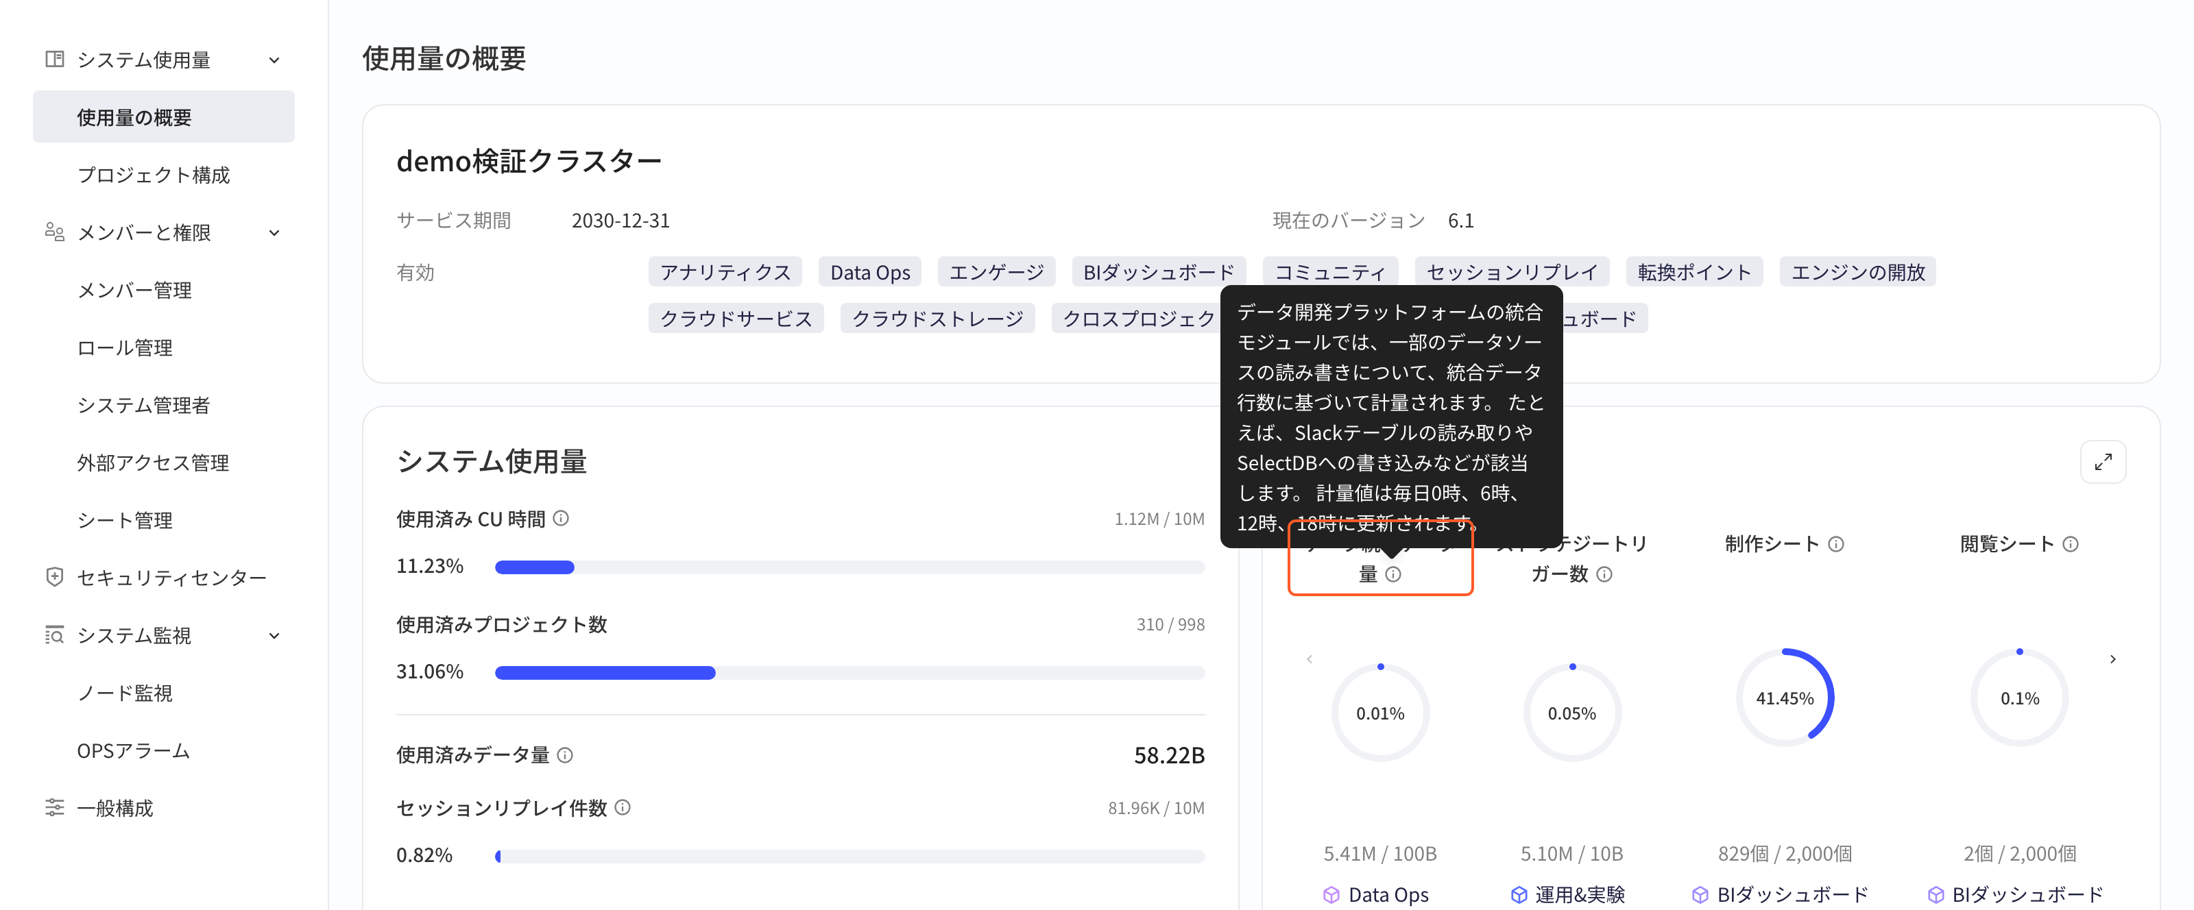Collapse the システム監視 menu chevron
This screenshot has height=910, width=2194.
(x=274, y=635)
